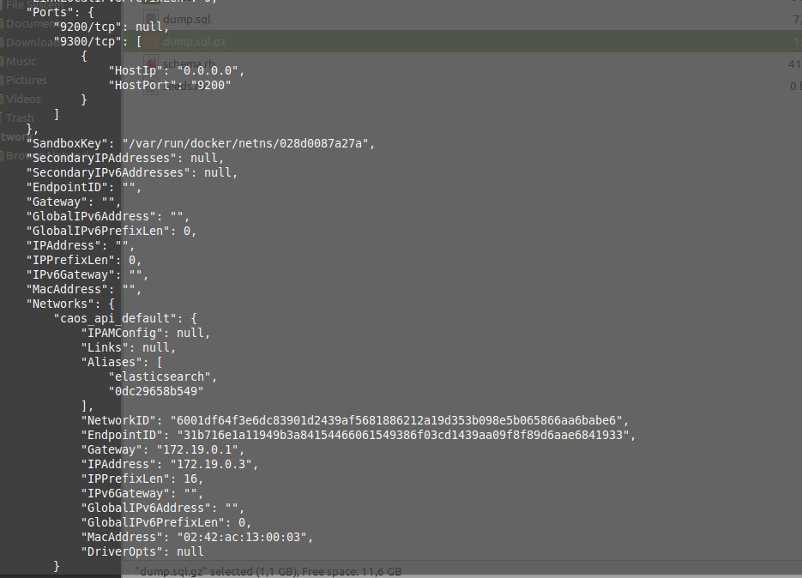The width and height of the screenshot is (802, 578).
Task: Click "IPPrefixLen": 16 line
Action: point(142,479)
